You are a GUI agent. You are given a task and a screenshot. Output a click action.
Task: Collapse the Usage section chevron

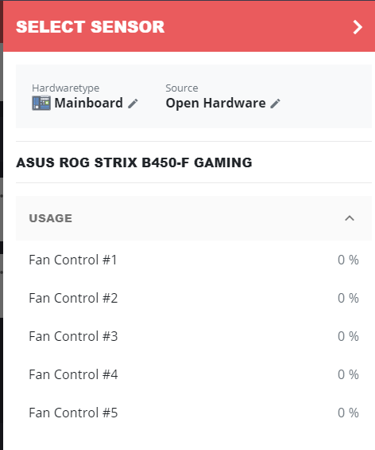click(x=350, y=218)
